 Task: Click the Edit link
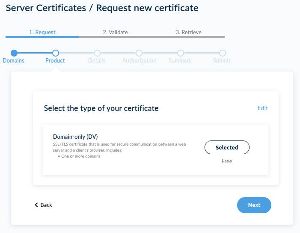[x=262, y=108]
